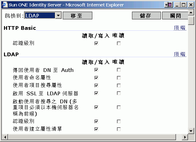Check read-only for 使用者命名屬性
196x142 pixels.
119,78
